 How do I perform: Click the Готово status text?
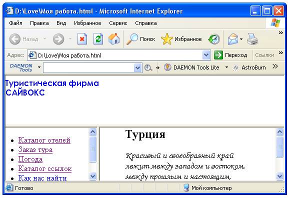tap(24, 188)
